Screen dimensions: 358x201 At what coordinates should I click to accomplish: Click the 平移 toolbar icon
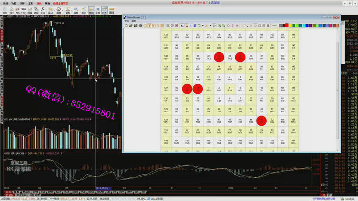(98, 10)
